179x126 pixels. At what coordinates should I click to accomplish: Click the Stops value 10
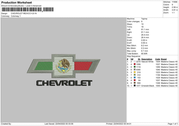142,24
